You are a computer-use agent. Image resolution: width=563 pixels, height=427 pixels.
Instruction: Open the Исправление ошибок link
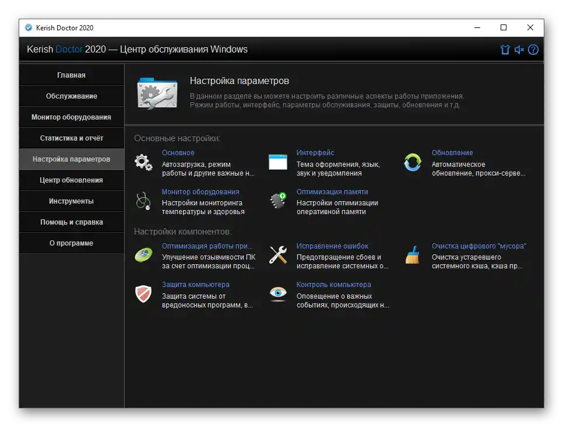coord(332,246)
